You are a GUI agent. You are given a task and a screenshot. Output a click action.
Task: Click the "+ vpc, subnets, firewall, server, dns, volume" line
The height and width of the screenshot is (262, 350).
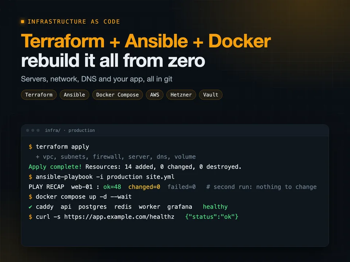tap(116, 156)
